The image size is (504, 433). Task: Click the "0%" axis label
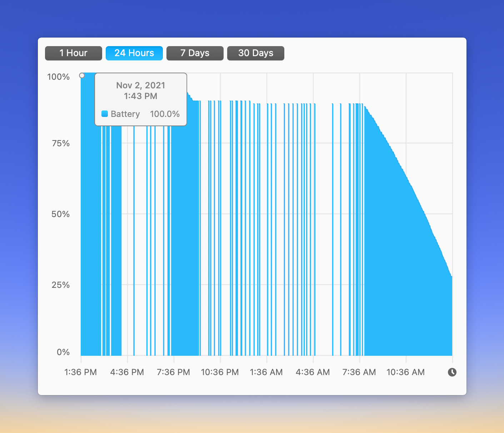pyautogui.click(x=63, y=352)
